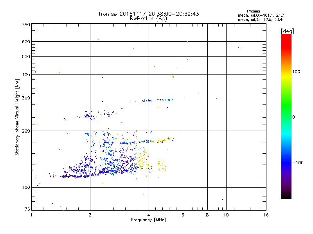Viewport: 313px width, 234px height.
Task: Click the x-axis tick label '8'
Action: [207, 215]
